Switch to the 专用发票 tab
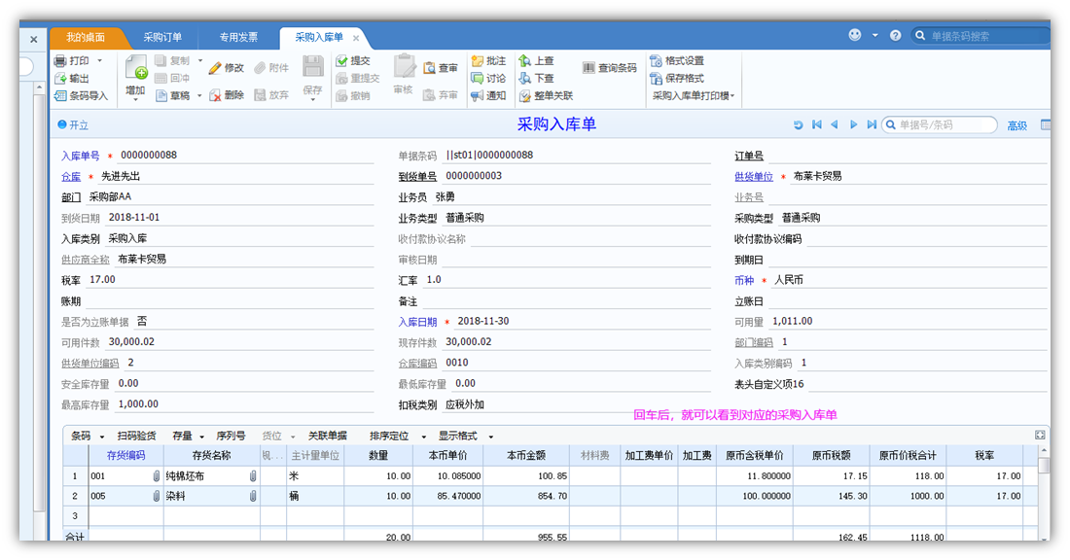1070x560 pixels. click(238, 38)
